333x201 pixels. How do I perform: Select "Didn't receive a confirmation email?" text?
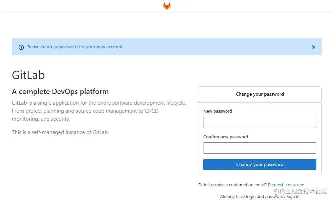point(232,185)
